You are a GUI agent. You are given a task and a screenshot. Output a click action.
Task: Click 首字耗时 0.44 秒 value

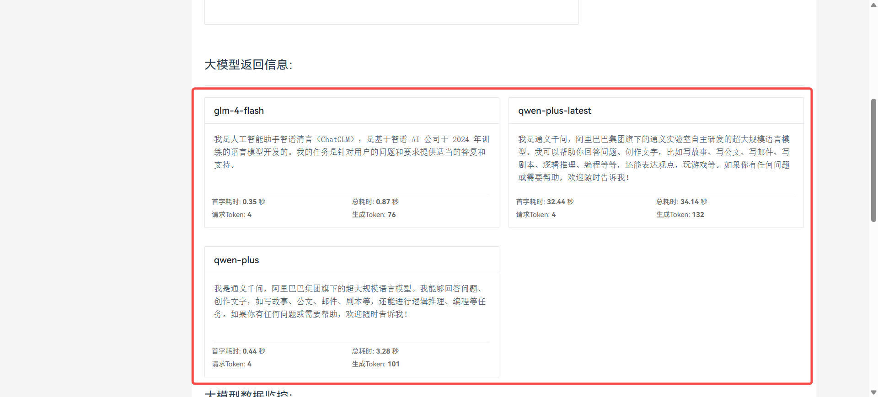pyautogui.click(x=238, y=351)
